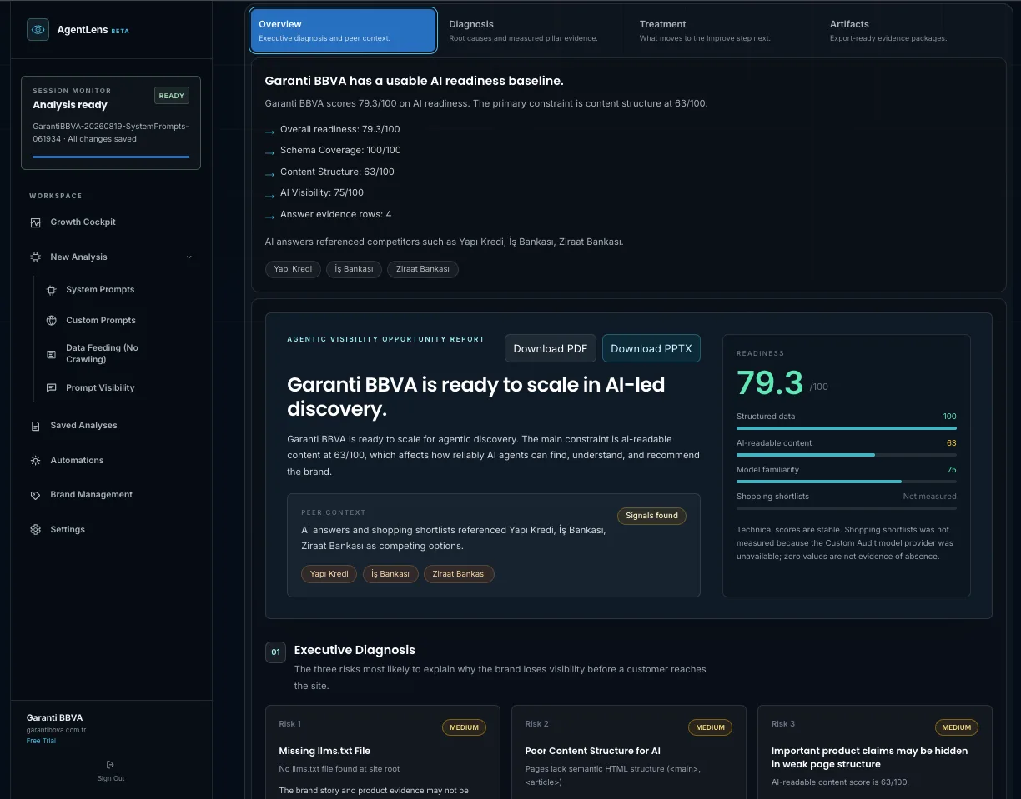
Task: Click MEDIUM badge on Risk 3 card
Action: [956, 727]
